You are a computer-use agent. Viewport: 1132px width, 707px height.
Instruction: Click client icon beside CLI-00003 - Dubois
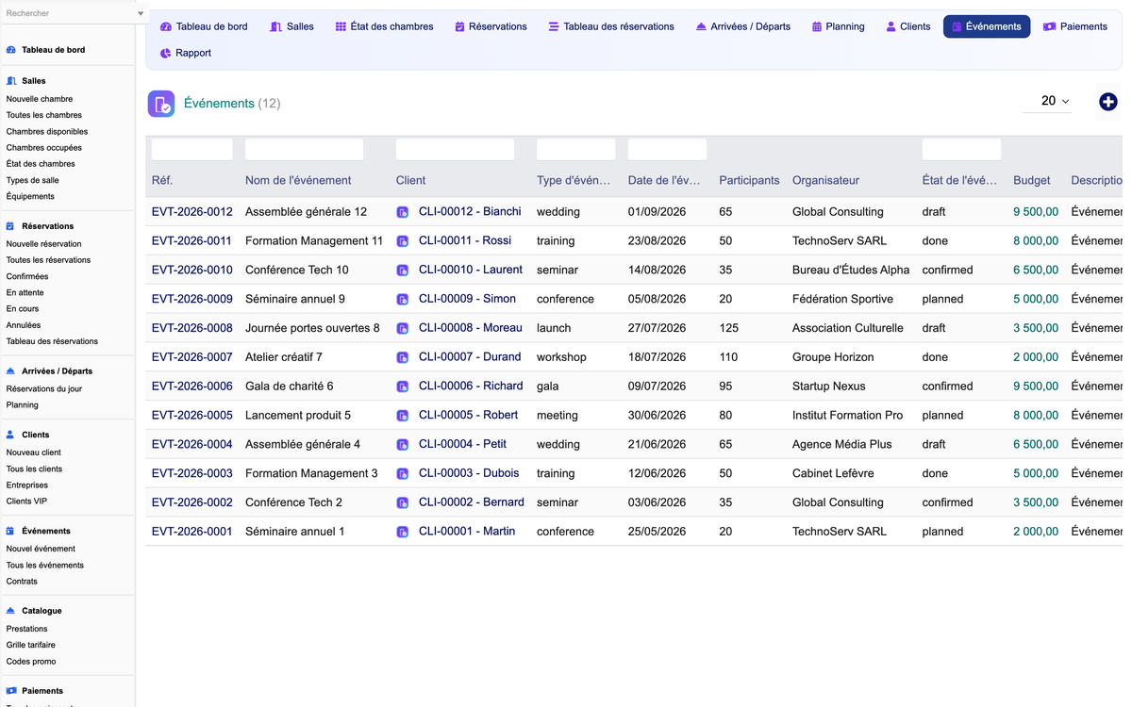(403, 474)
